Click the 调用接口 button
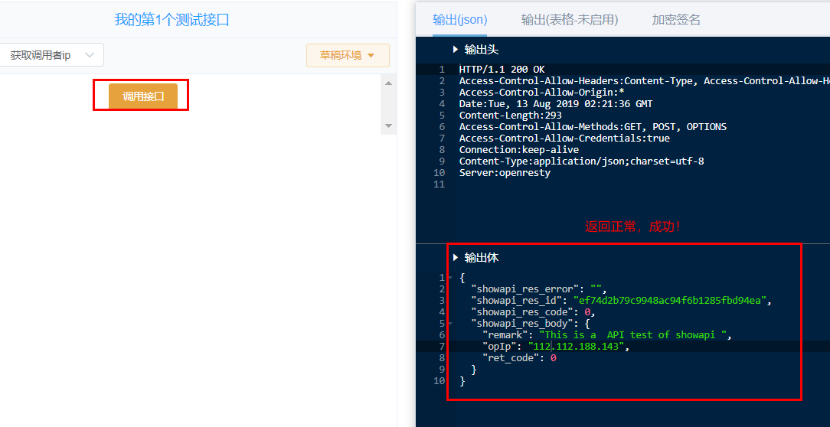Image resolution: width=830 pixels, height=427 pixels. [143, 96]
